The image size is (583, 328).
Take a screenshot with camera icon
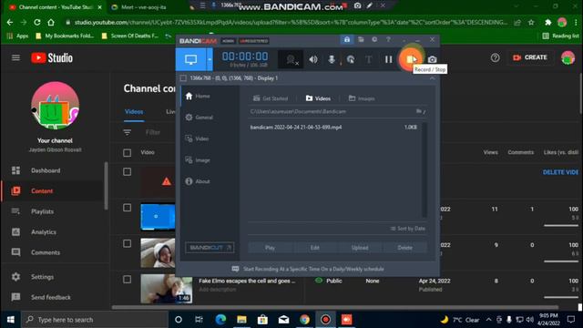tap(432, 59)
